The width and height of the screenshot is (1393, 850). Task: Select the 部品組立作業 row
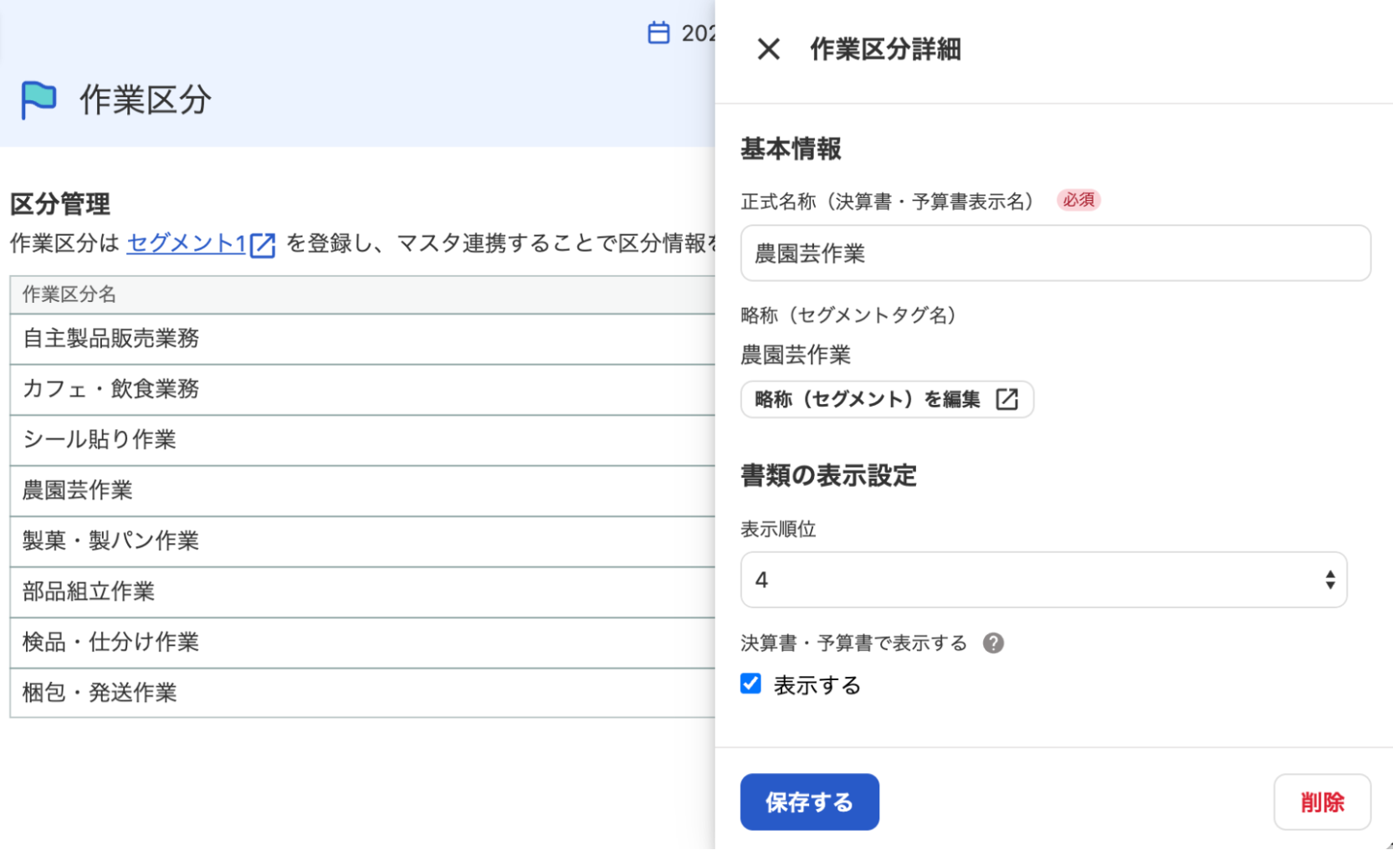[362, 591]
